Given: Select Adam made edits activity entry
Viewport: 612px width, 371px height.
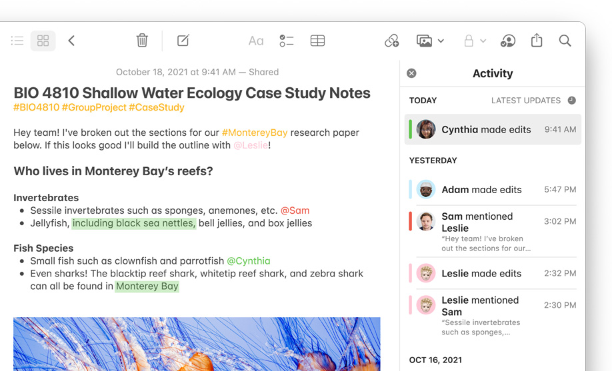Looking at the screenshot, I should point(493,190).
